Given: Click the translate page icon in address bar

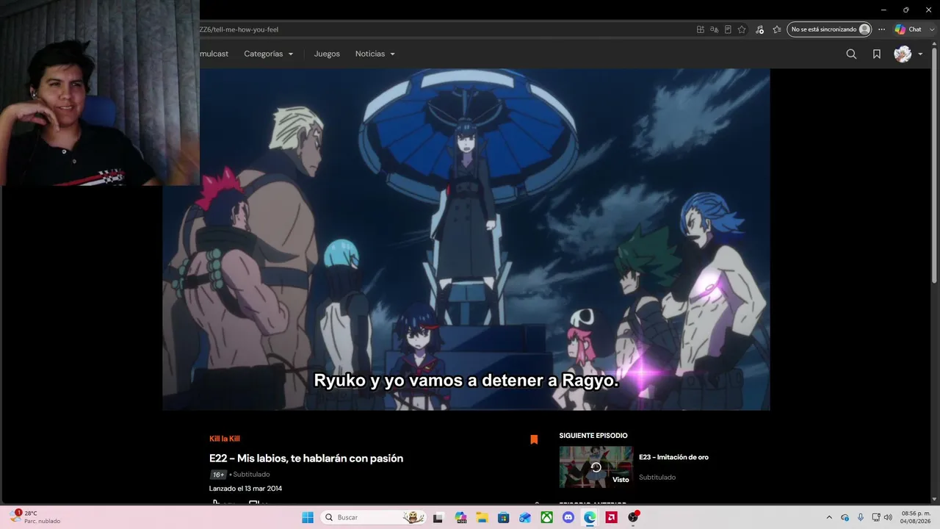Looking at the screenshot, I should 714,29.
